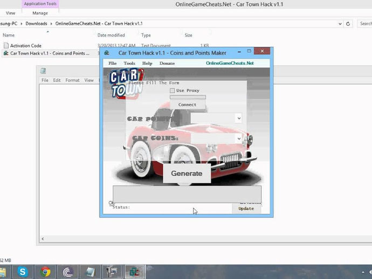The height and width of the screenshot is (279, 372).
Task: Sort files by Date modified column
Action: (x=111, y=35)
